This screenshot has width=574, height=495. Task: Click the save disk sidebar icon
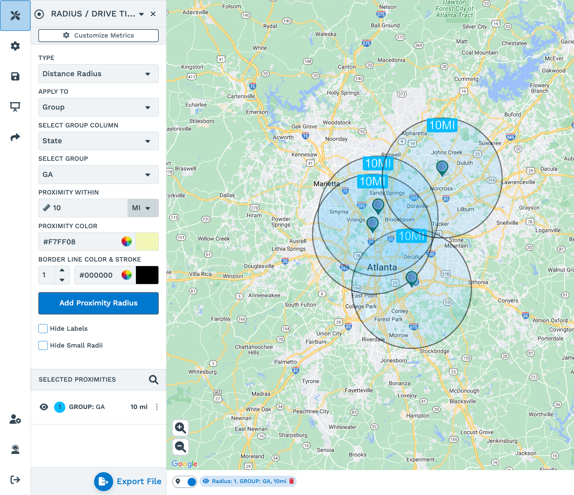15,76
